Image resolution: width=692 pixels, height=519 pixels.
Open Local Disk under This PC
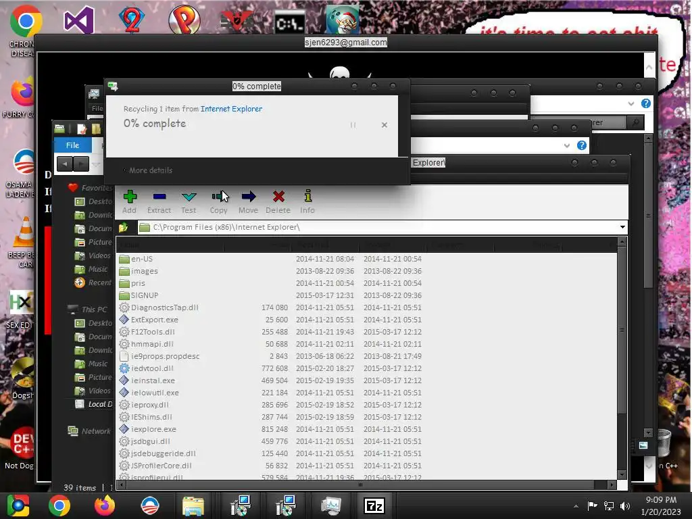[93, 404]
